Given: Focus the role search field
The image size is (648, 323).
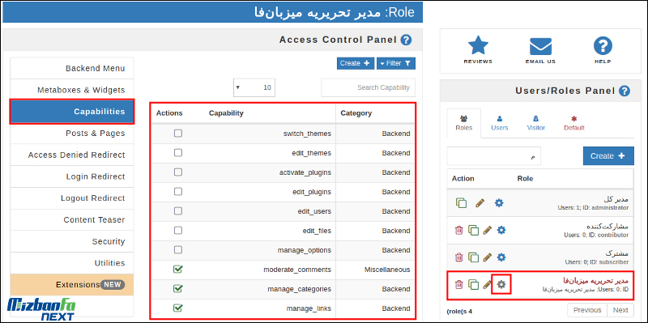Looking at the screenshot, I should pyautogui.click(x=493, y=155).
